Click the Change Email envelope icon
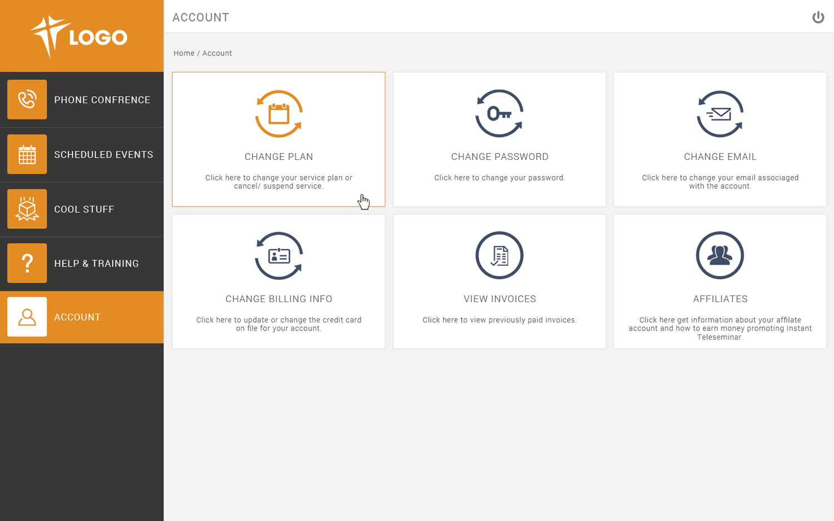 pyautogui.click(x=720, y=114)
